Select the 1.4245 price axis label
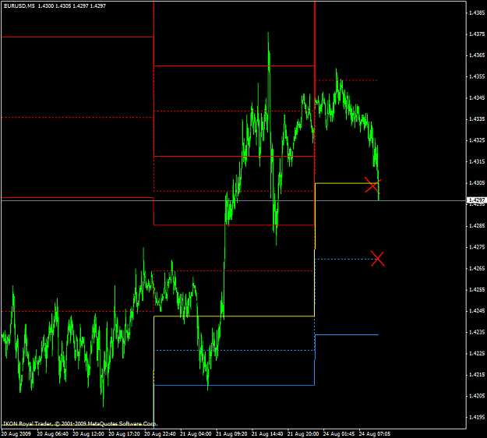 coord(477,311)
